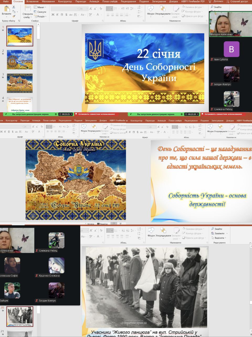Click the Спільний доступ share button
Screen dimensions: 252x337
coord(238,2)
